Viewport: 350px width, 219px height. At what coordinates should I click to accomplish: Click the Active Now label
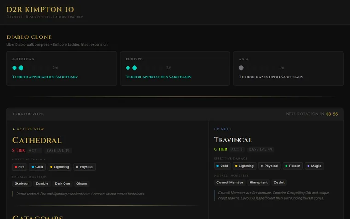coord(29,129)
